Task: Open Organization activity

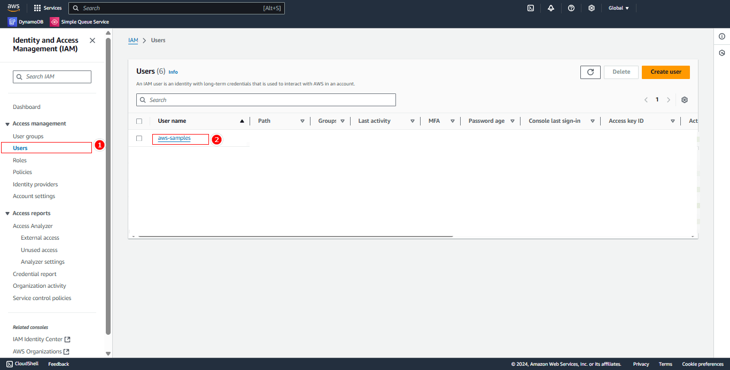Action: click(x=40, y=286)
